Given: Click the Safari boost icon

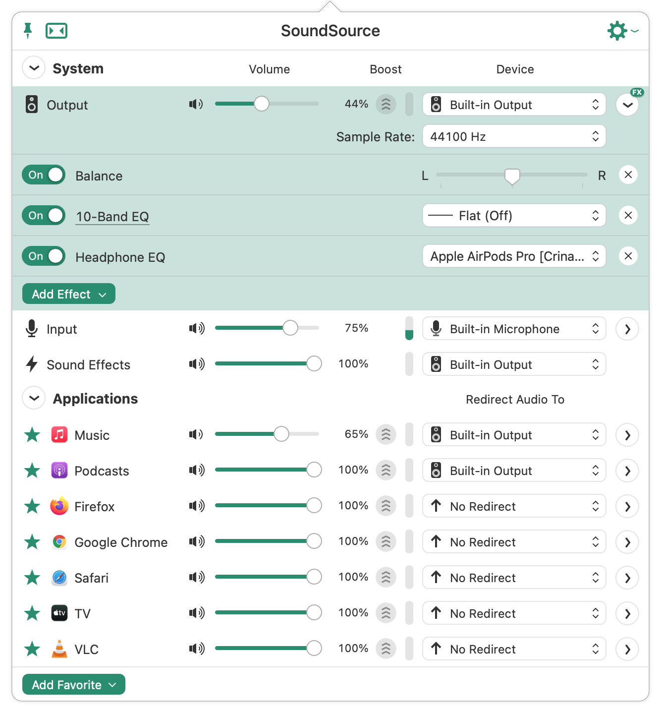Looking at the screenshot, I should pos(386,577).
